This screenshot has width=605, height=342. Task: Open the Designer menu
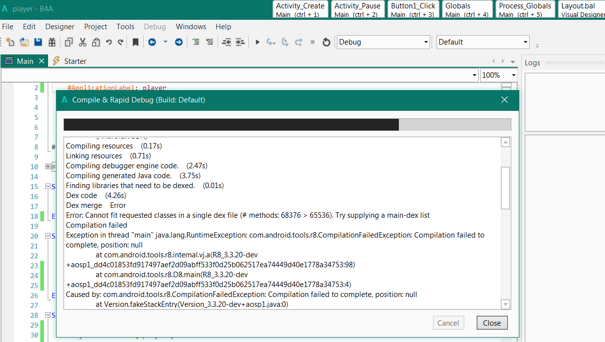[60, 26]
